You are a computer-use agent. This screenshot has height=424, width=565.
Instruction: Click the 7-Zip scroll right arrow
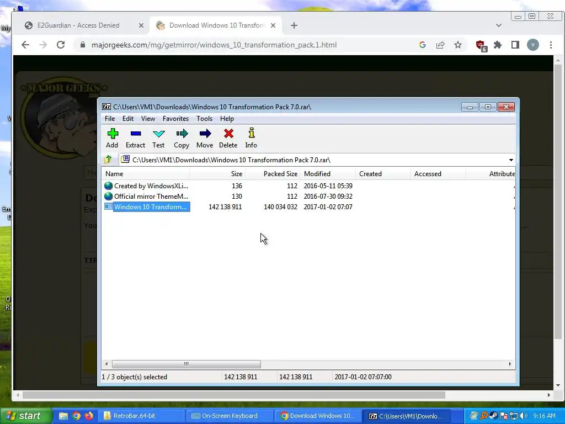tap(510, 364)
